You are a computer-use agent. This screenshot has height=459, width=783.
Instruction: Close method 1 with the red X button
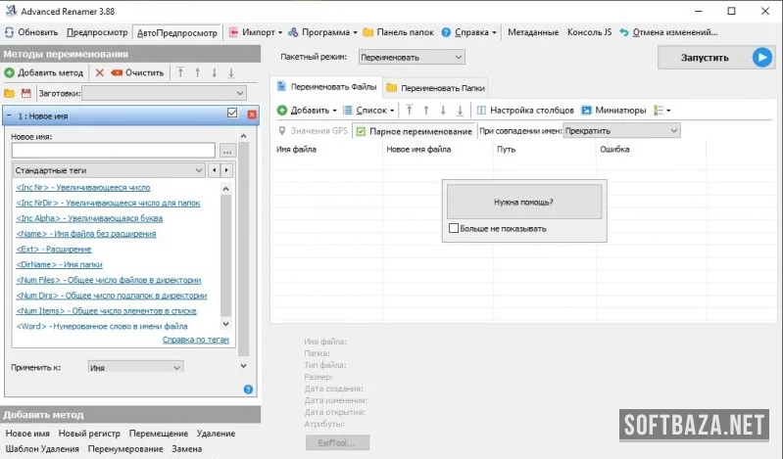coord(251,115)
